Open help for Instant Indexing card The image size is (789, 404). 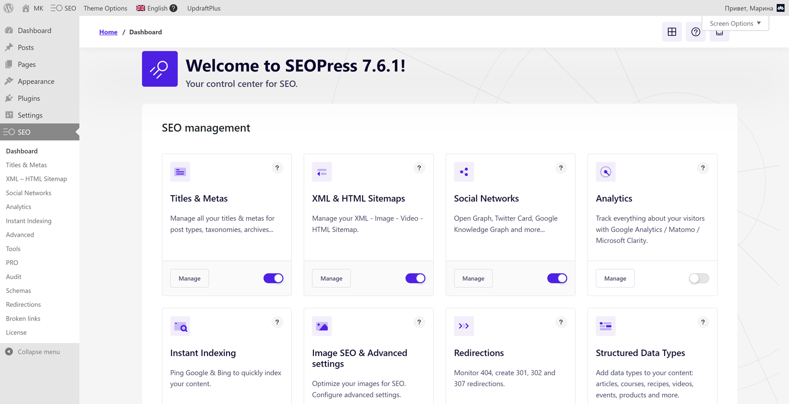(277, 322)
